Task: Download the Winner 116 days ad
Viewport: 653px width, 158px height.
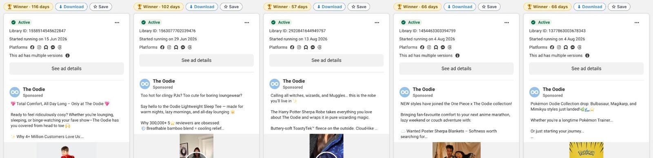Action: click(71, 7)
